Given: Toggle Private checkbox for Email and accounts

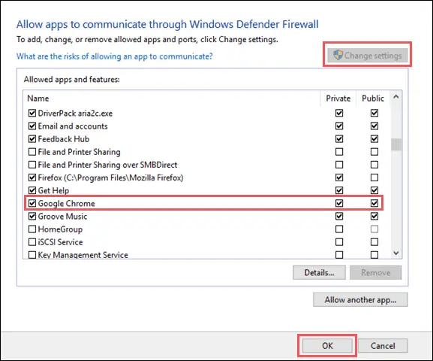Looking at the screenshot, I should [x=339, y=126].
